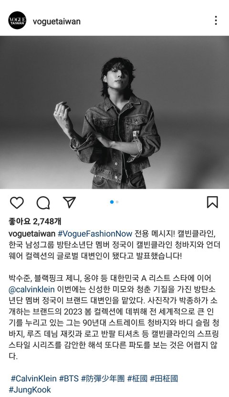The width and height of the screenshot is (229, 397).
Task: Share post via paper plane icon
Action: (69, 202)
